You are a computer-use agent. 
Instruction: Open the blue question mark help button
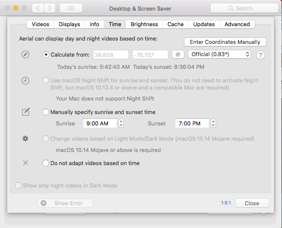click(260, 55)
